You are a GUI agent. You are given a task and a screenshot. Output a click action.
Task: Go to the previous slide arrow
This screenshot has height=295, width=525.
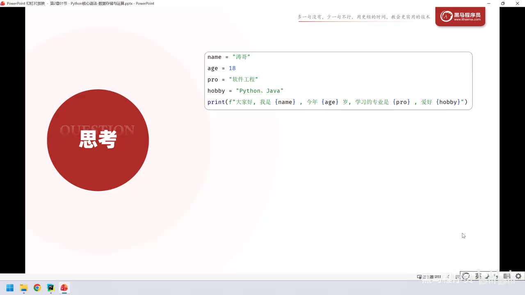tap(448, 277)
